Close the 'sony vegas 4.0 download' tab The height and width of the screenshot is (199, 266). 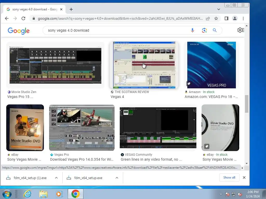click(61, 10)
